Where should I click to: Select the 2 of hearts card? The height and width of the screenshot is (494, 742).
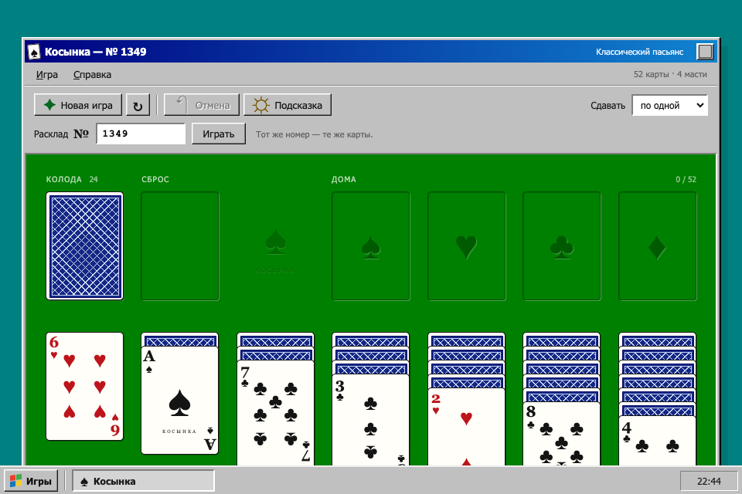click(x=467, y=426)
